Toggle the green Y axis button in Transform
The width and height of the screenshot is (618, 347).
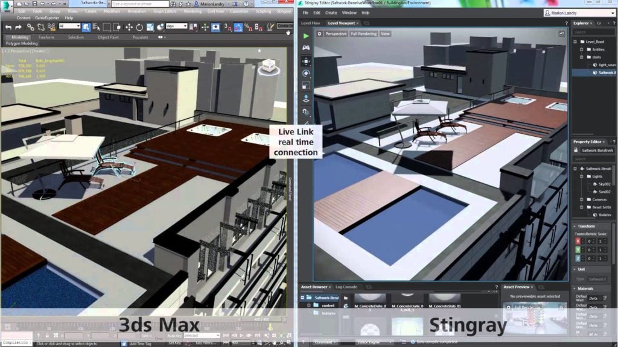[578, 250]
